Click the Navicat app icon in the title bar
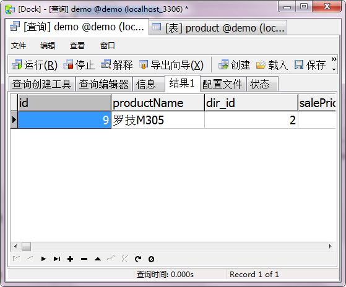 tap(10, 9)
